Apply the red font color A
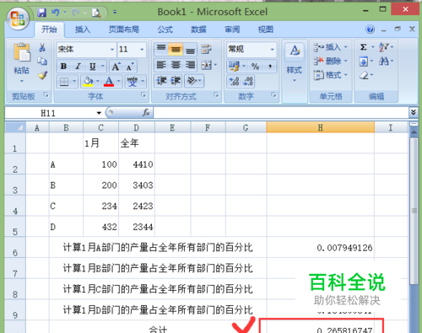Image resolution: width=422 pixels, height=333 pixels. [x=109, y=82]
